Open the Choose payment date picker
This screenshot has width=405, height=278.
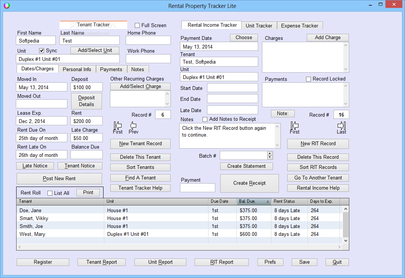point(244,37)
